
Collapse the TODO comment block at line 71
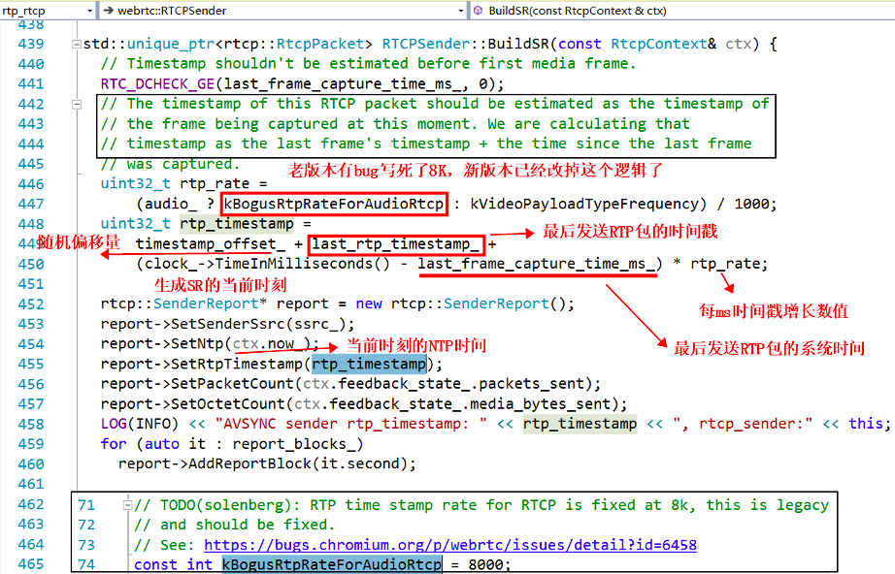coord(126,505)
